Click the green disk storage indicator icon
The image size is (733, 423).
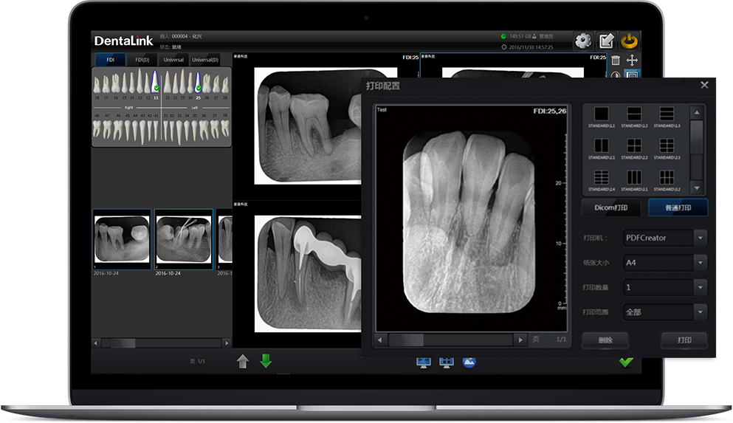pos(503,36)
